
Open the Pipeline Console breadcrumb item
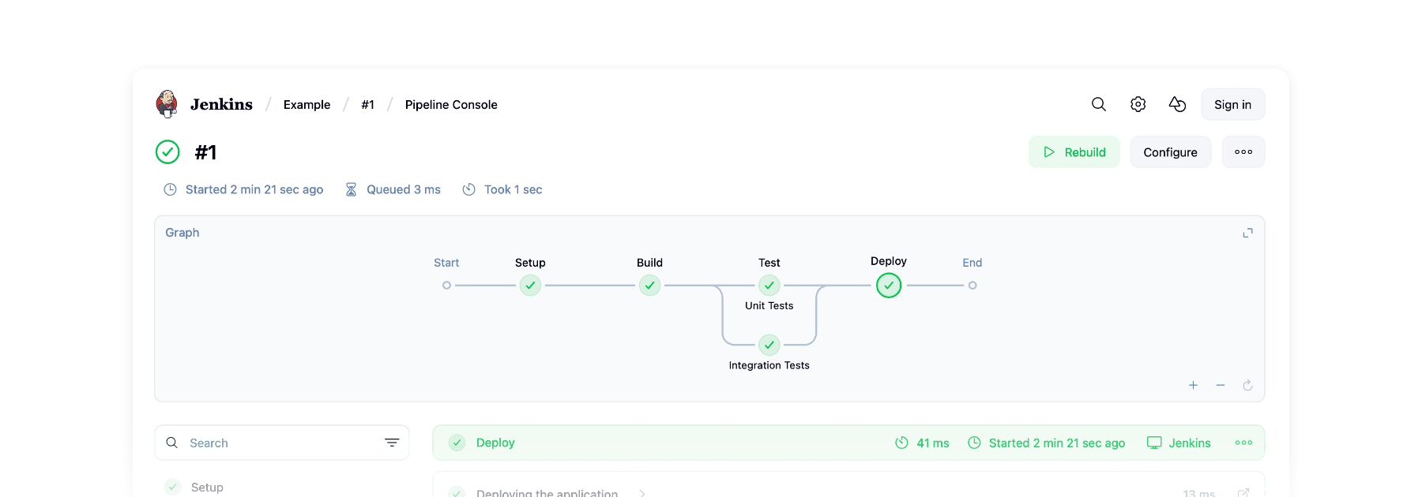pos(450,104)
